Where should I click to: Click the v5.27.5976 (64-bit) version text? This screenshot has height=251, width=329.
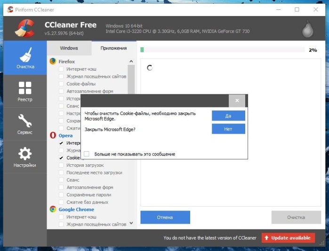[x=64, y=33]
